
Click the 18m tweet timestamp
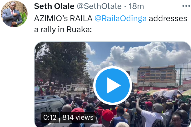tap(136, 6)
